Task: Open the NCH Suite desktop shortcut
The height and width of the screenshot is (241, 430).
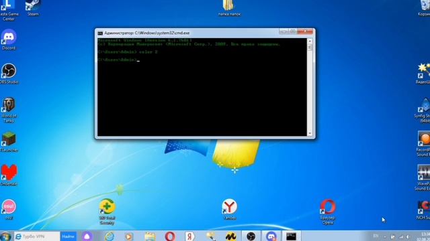Action: coord(423,210)
